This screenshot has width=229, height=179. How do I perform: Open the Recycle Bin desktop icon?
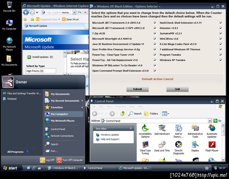9,6
